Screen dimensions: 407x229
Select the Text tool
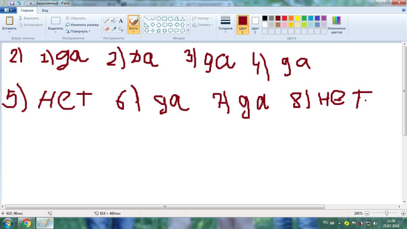121,21
